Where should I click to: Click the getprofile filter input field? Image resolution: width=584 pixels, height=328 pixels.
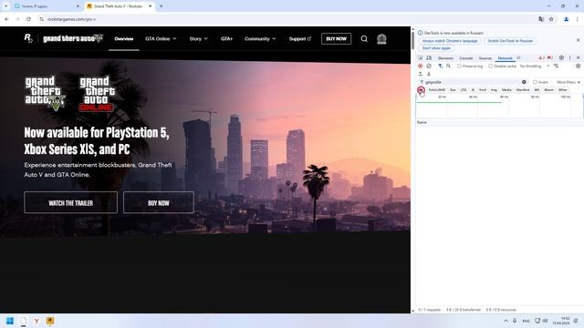(473, 82)
